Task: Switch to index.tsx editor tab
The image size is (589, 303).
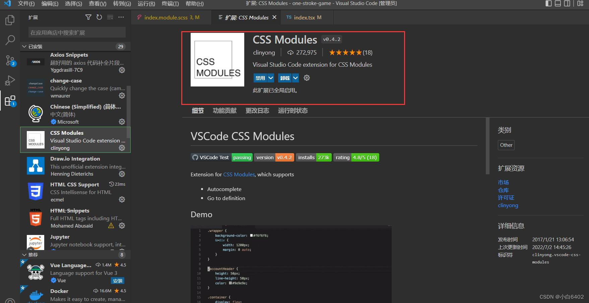Action: tap(307, 17)
